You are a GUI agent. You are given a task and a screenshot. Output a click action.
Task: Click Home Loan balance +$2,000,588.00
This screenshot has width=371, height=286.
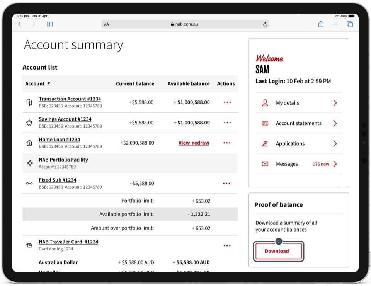point(137,143)
